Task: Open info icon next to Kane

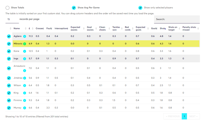Action: point(24,51)
